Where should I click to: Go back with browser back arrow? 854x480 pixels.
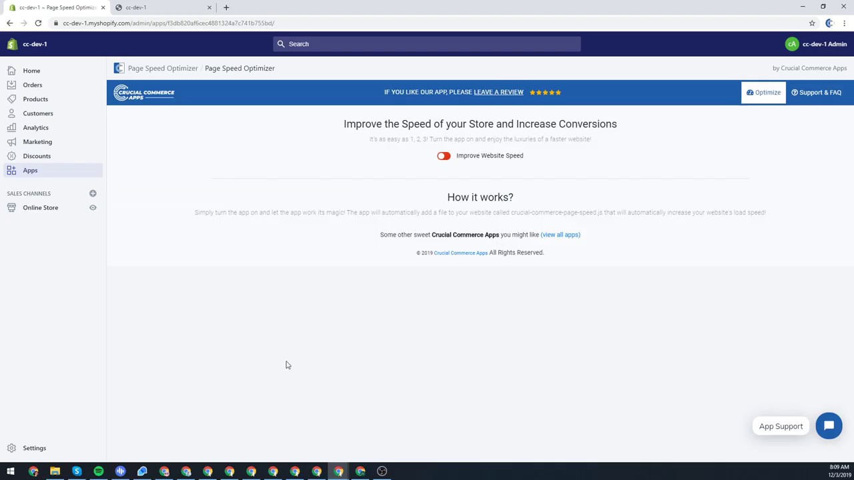tap(9, 23)
